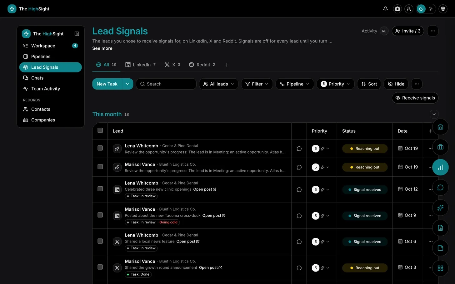Open the New Task dropdown arrow
This screenshot has width=455, height=284.
click(x=127, y=84)
